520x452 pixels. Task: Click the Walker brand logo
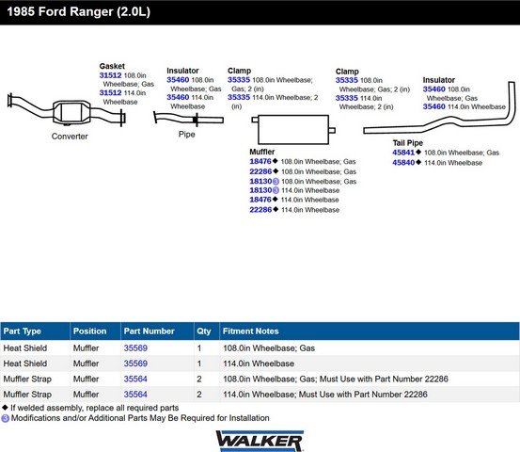point(260,441)
